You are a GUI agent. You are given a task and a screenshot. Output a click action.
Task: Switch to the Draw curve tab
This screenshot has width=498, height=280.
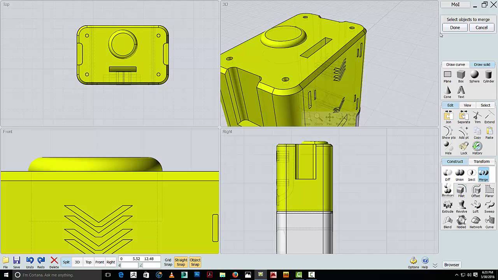(x=456, y=65)
